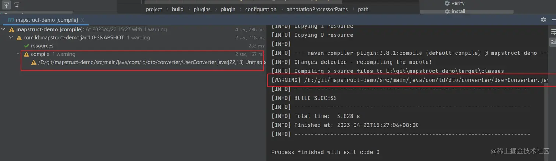Open the UserConverter.java warning tree entry
Image resolution: width=556 pixels, height=161 pixels.
pyautogui.click(x=148, y=62)
